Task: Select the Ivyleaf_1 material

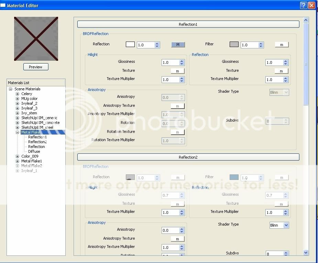Action: click(x=29, y=171)
